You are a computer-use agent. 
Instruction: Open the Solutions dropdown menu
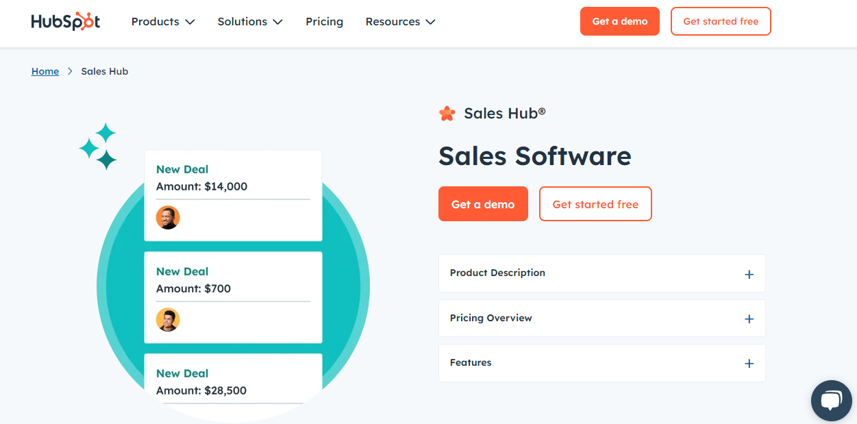250,22
